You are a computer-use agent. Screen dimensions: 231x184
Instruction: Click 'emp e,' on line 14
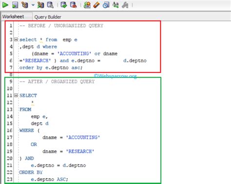click(39, 117)
